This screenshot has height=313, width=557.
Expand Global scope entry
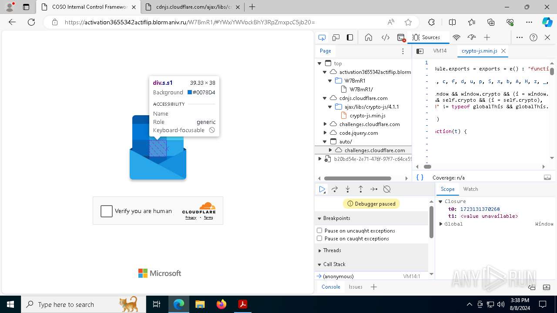pos(441,224)
